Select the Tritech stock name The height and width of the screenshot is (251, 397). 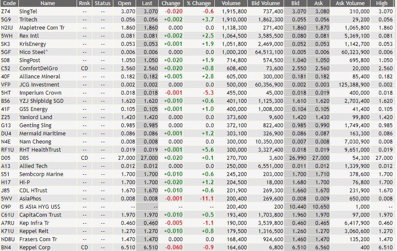(28, 20)
